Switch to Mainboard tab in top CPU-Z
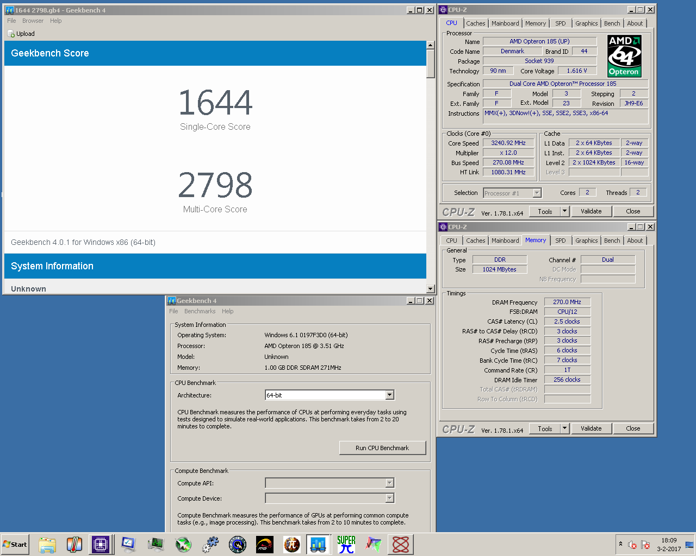Screen dimensions: 696x556 [x=505, y=23]
